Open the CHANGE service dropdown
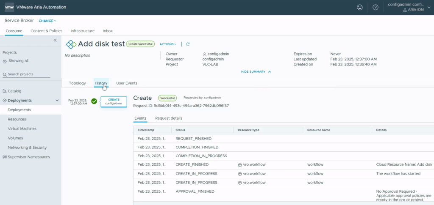This screenshot has width=434, height=205. tap(47, 21)
